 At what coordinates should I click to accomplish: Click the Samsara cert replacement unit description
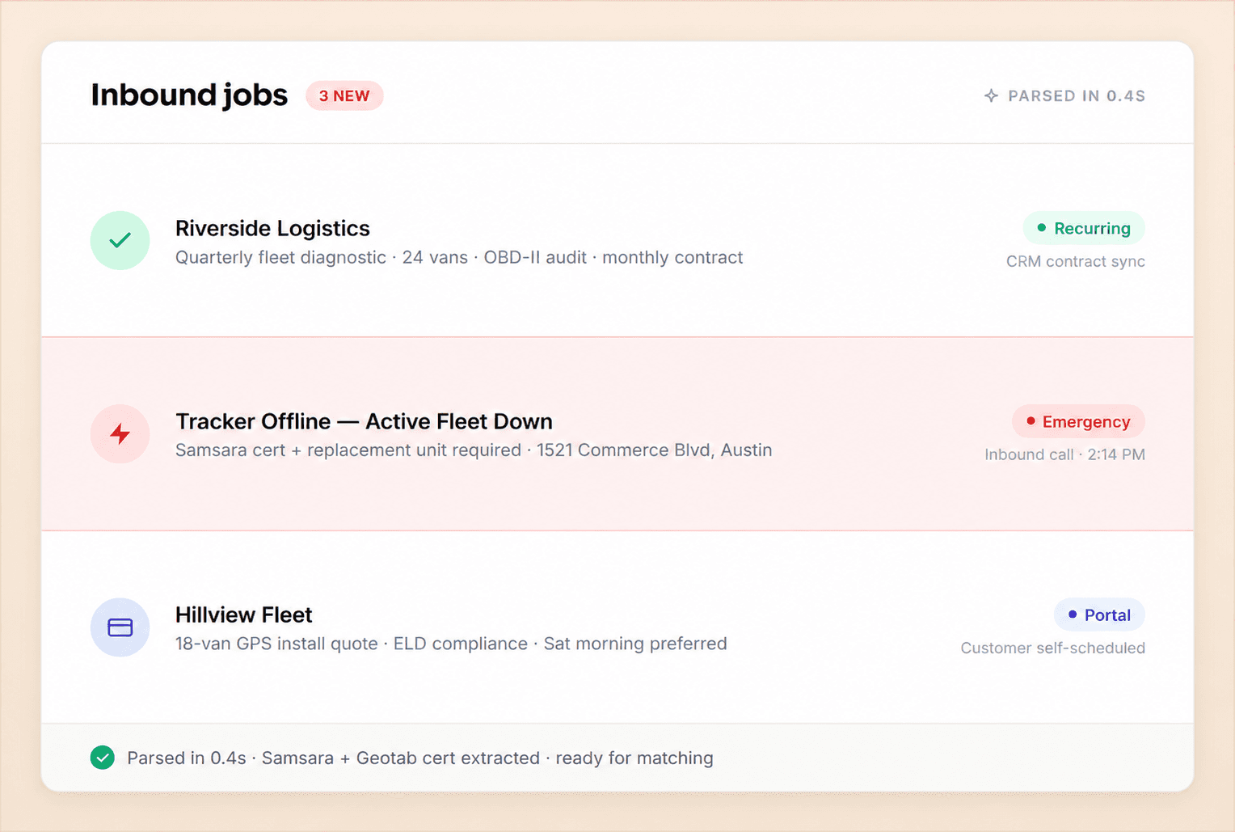point(474,450)
